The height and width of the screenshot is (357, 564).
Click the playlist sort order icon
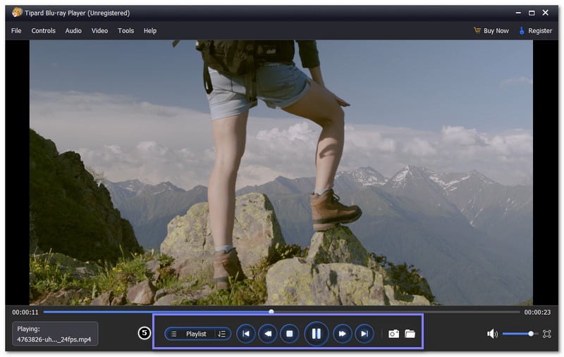coord(221,334)
